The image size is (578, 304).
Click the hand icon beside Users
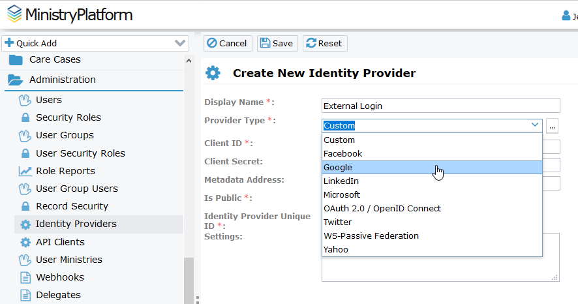click(x=25, y=100)
